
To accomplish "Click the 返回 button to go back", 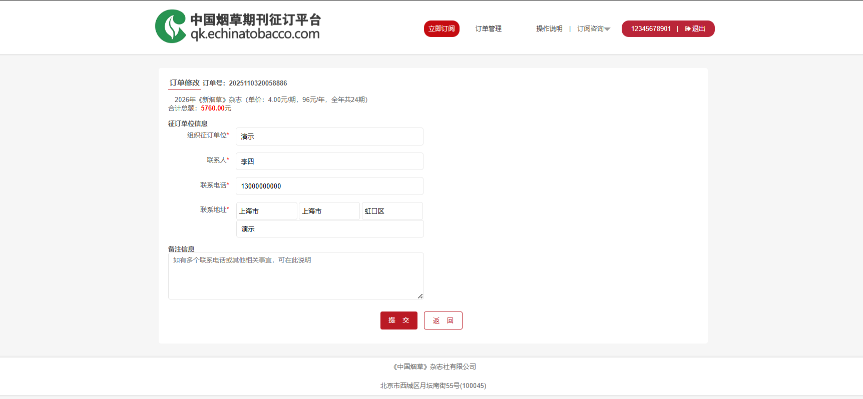I will 443,320.
